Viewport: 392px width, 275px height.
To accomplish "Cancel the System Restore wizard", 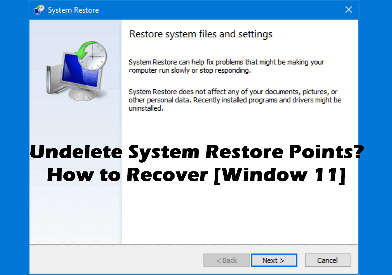I will pyautogui.click(x=328, y=260).
